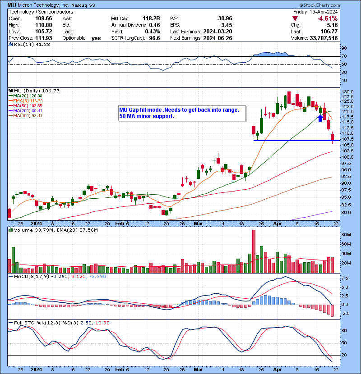Click the candlestick icon beside MU (Daily)
This screenshot has height=374, width=361.
pos(10,91)
